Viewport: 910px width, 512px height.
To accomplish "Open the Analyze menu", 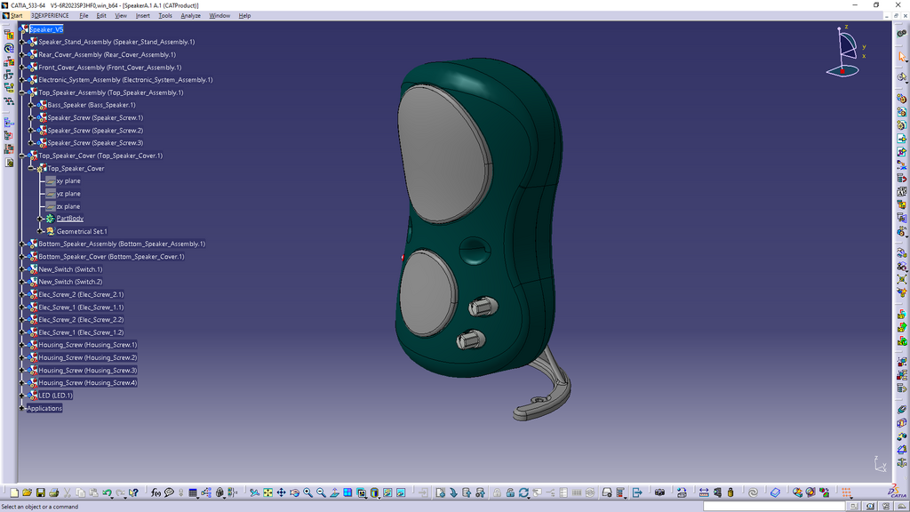I will [x=190, y=15].
